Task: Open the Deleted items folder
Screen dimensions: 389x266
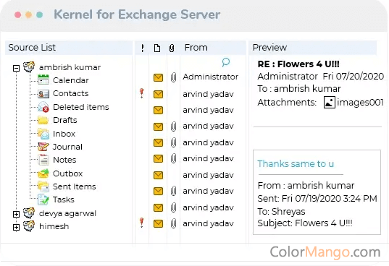Action: point(81,107)
